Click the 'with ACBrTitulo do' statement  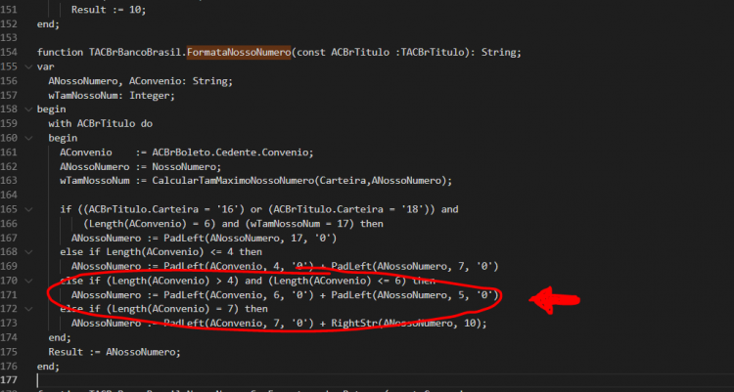point(100,123)
